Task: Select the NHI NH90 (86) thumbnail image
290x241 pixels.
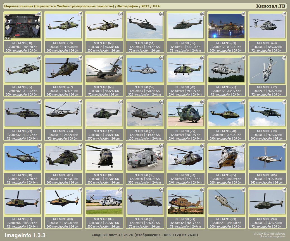Action: click(x=267, y=158)
